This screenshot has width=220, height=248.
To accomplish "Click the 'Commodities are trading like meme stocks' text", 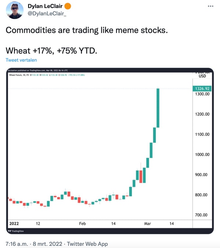I will [87, 30].
